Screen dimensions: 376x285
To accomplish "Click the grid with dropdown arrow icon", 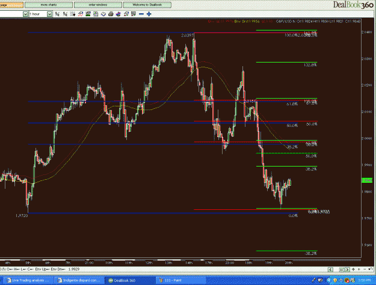I will pyautogui.click(x=73, y=14).
